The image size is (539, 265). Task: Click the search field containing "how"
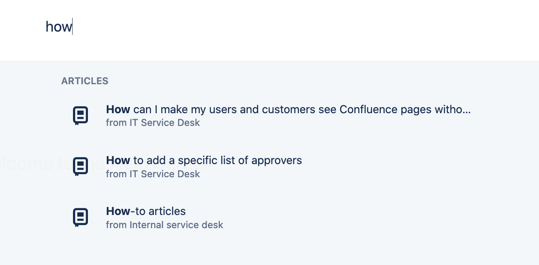pyautogui.click(x=269, y=27)
